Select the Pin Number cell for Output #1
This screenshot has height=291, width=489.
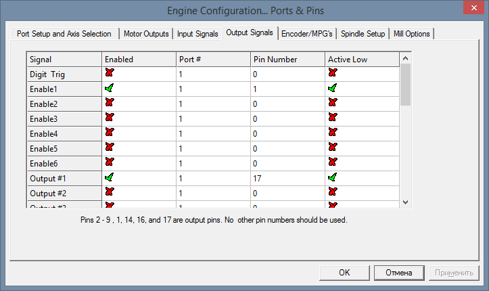click(x=287, y=178)
